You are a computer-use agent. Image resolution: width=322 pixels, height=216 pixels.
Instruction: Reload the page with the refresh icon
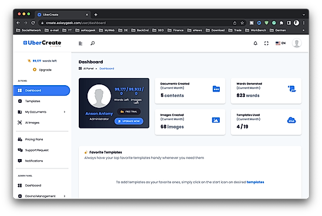[33, 23]
